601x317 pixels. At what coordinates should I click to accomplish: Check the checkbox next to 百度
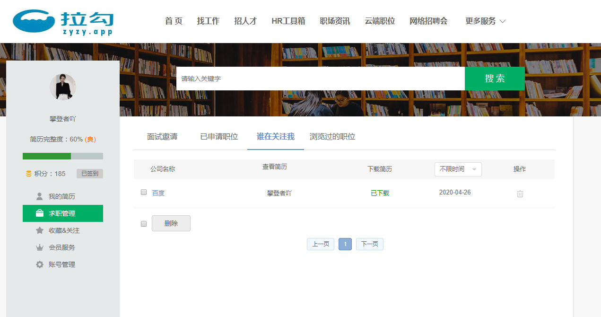[144, 193]
